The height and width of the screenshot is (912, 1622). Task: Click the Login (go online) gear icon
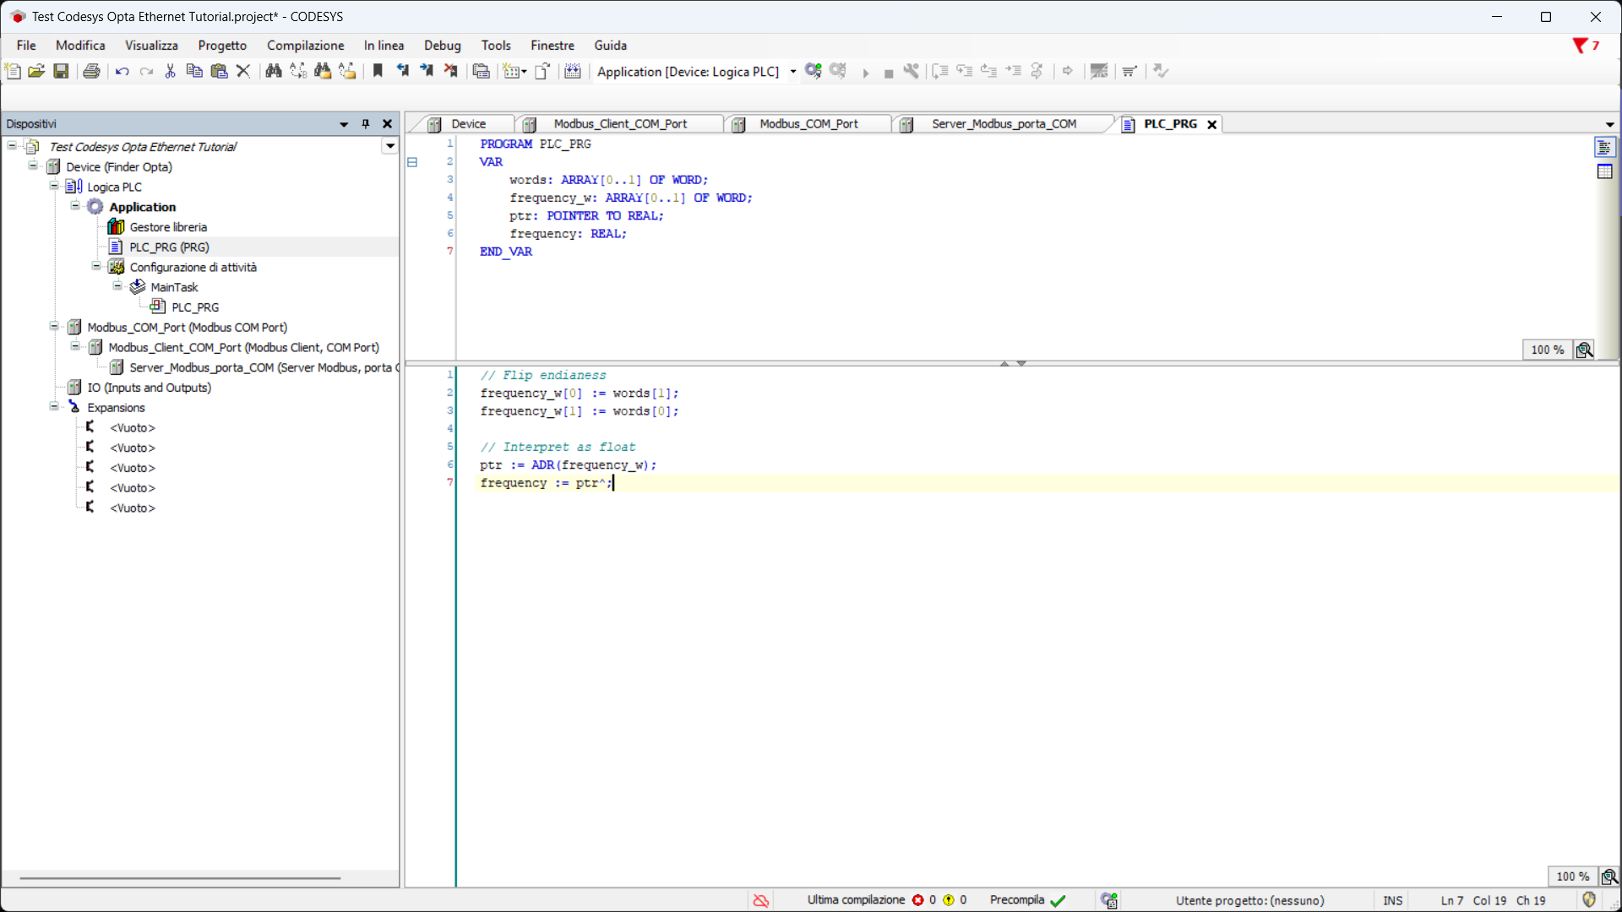pyautogui.click(x=813, y=71)
